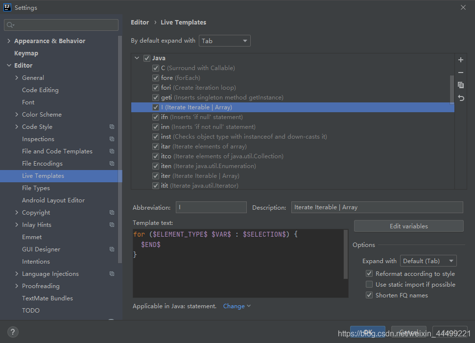Click the project-scope icon next to Copyright

[x=112, y=212]
